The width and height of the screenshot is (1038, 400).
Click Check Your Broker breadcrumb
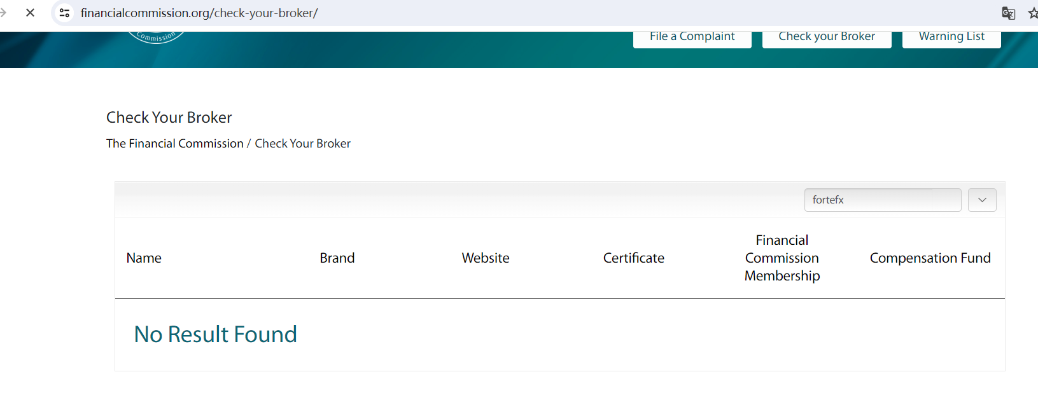tap(303, 144)
